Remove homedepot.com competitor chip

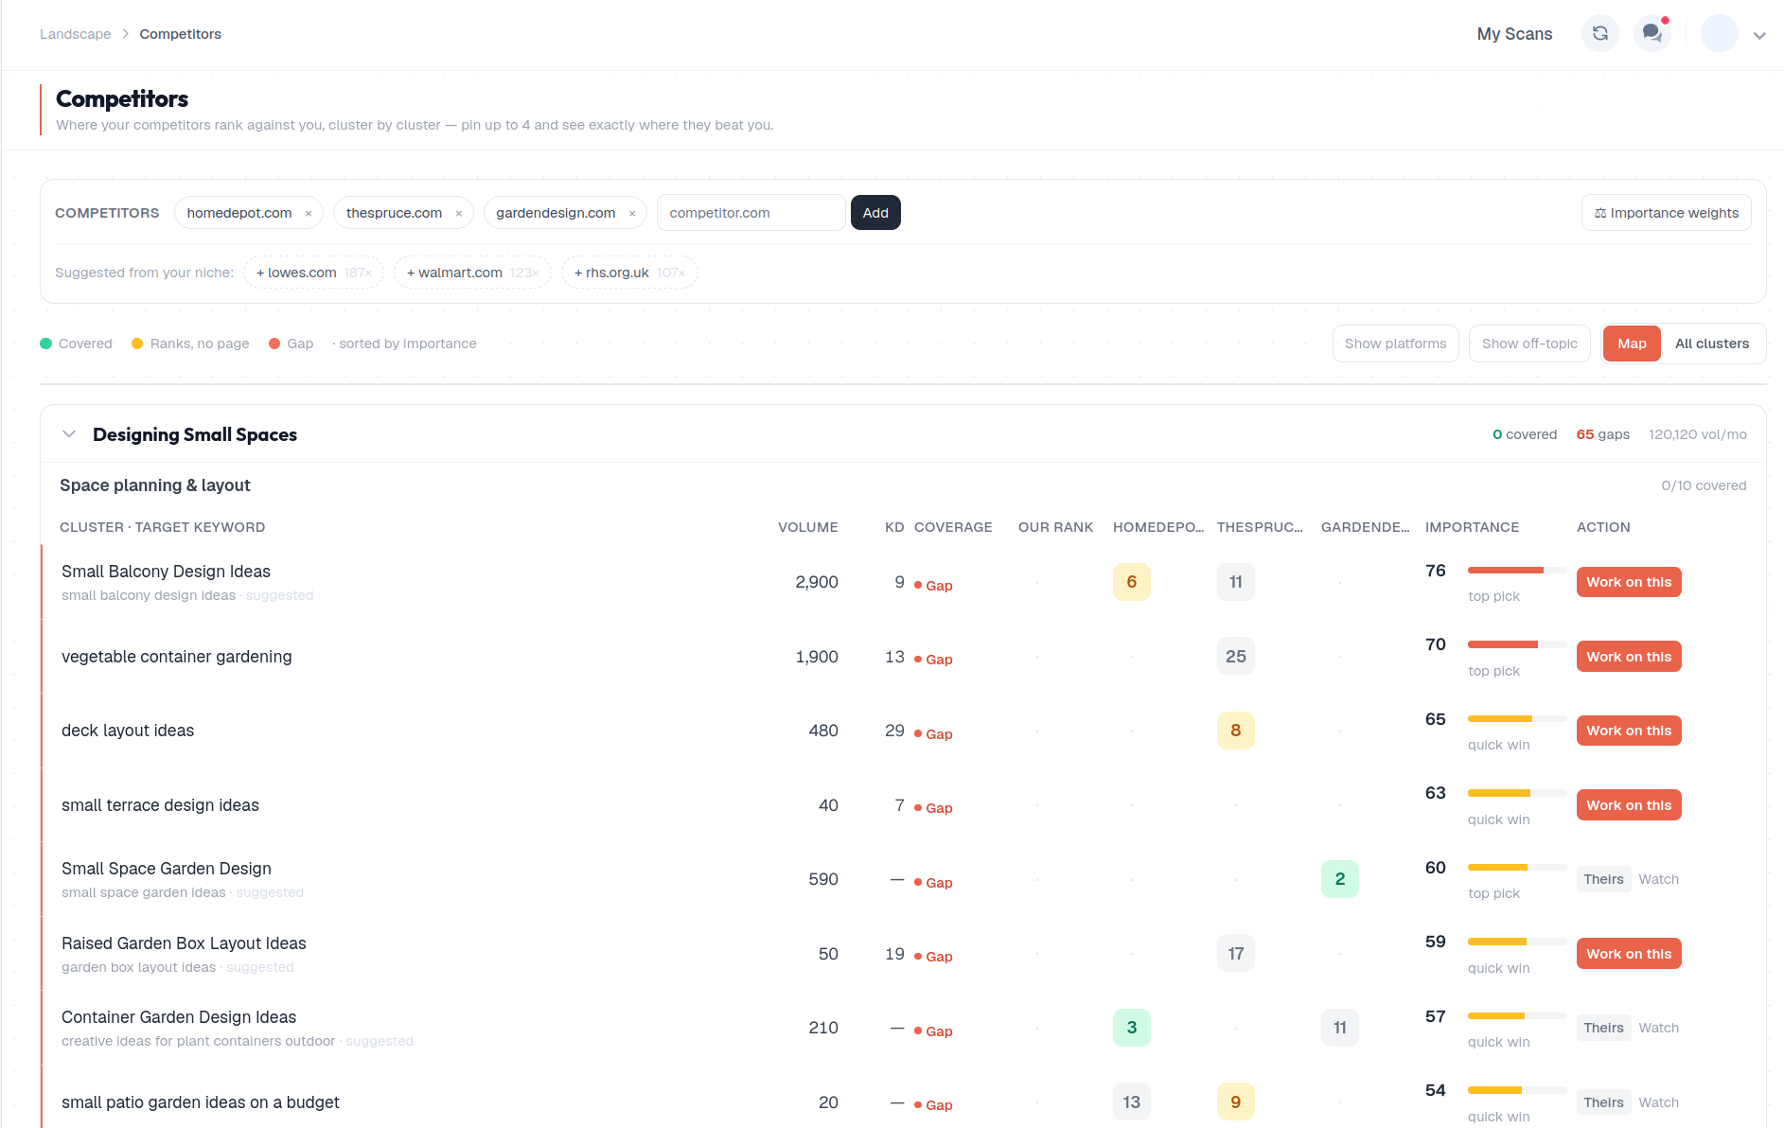(309, 214)
